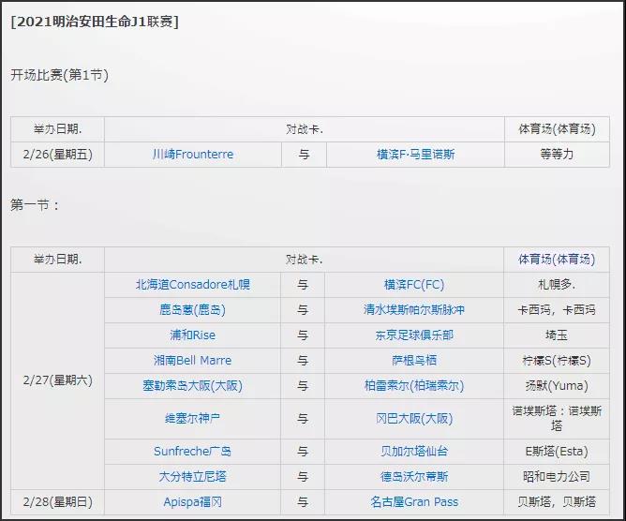This screenshot has width=626, height=521.
Task: Select the 2/28(星期日) date cell
Action: coord(57,502)
